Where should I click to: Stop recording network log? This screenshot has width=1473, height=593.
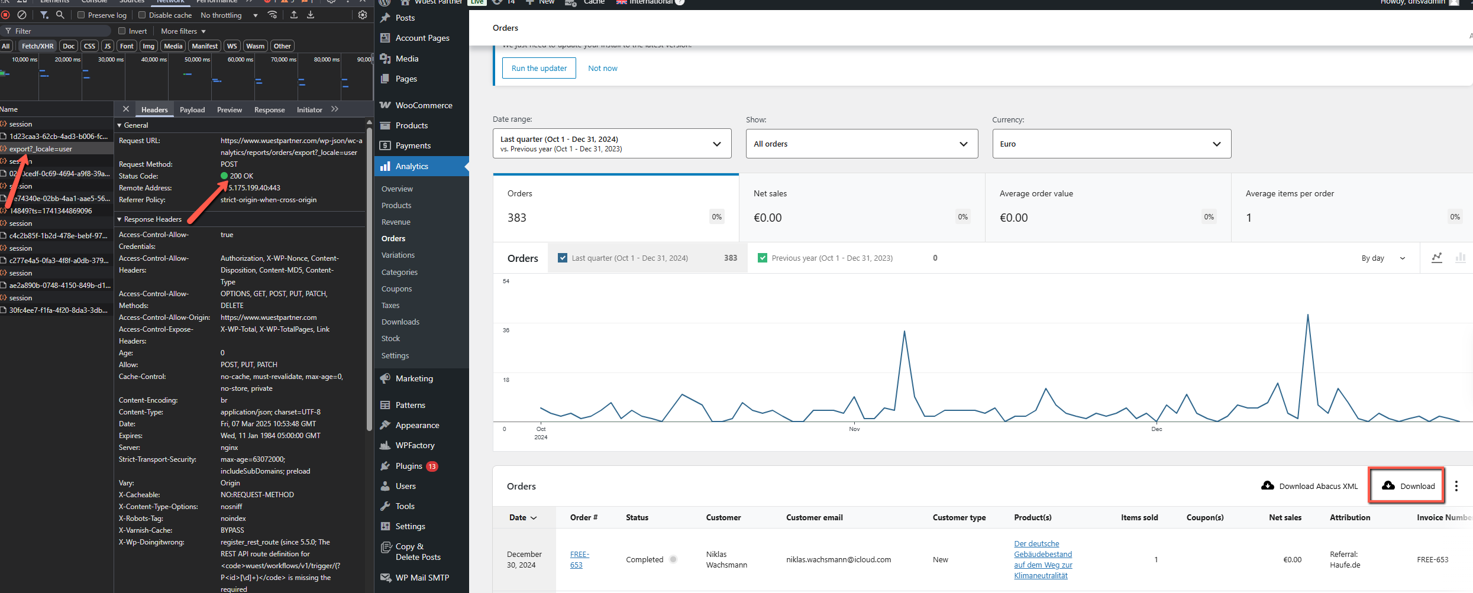(5, 15)
